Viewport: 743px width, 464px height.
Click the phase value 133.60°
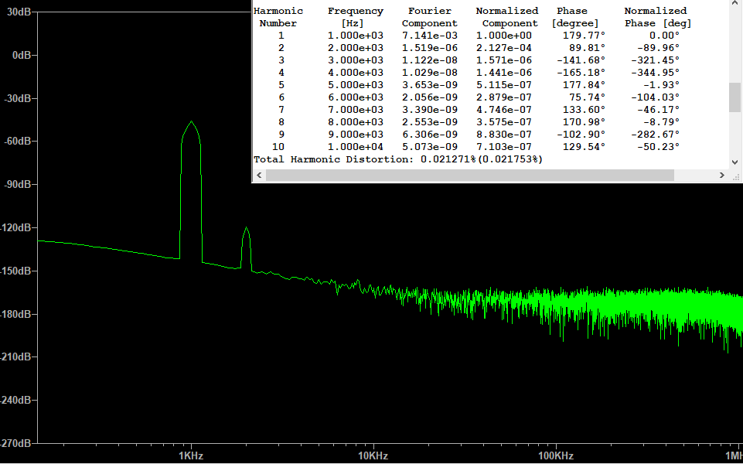tap(585, 110)
